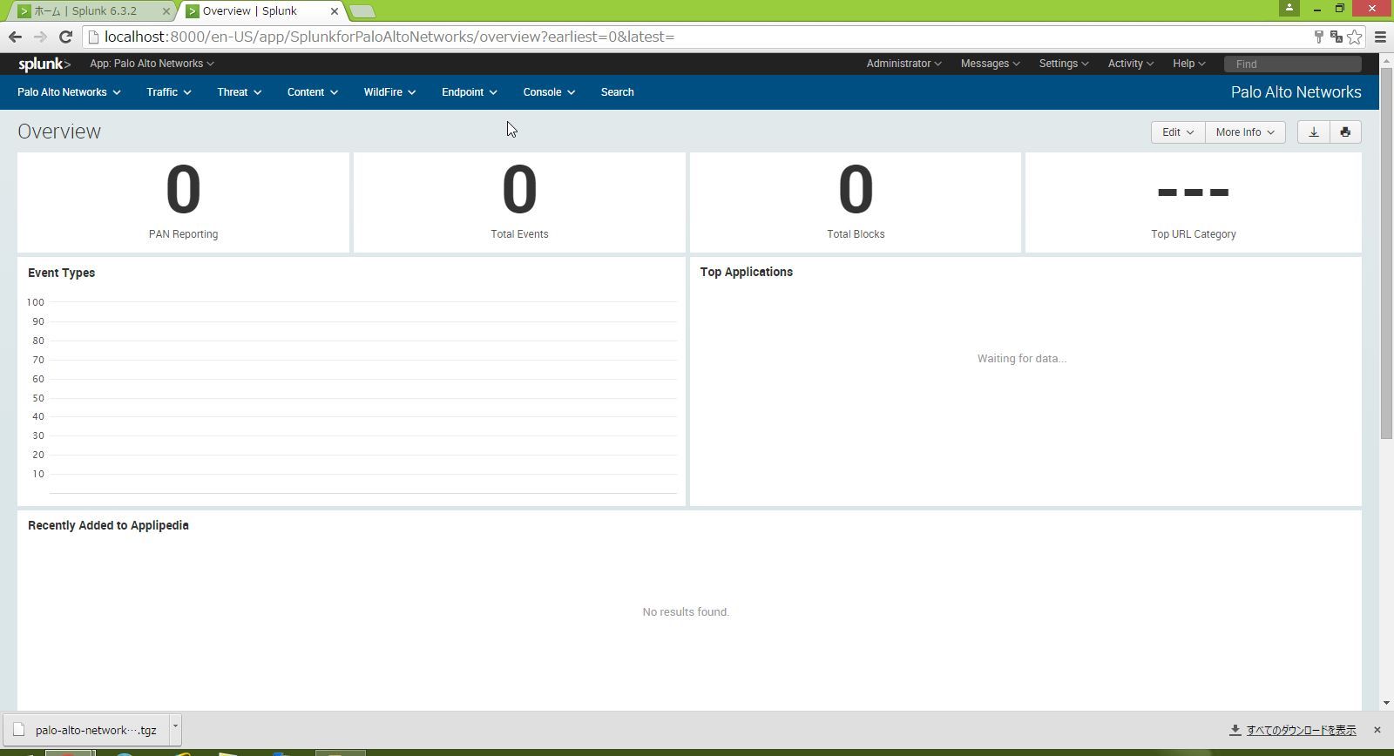The width and height of the screenshot is (1394, 756).
Task: Open Palo Alto Networks nav menu
Action: click(69, 92)
